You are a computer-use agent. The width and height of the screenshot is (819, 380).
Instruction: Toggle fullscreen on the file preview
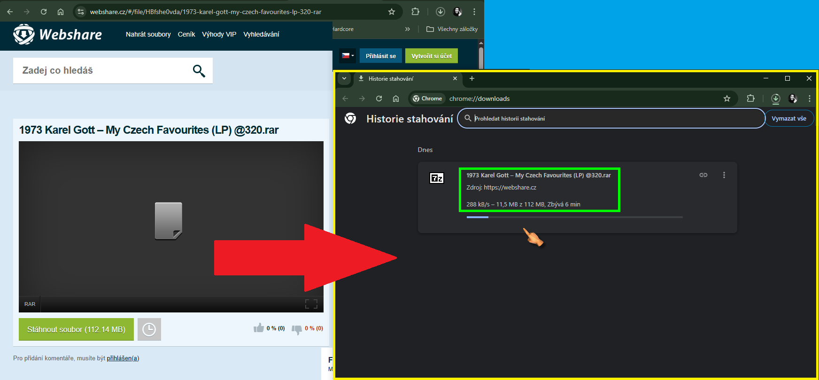pos(311,304)
